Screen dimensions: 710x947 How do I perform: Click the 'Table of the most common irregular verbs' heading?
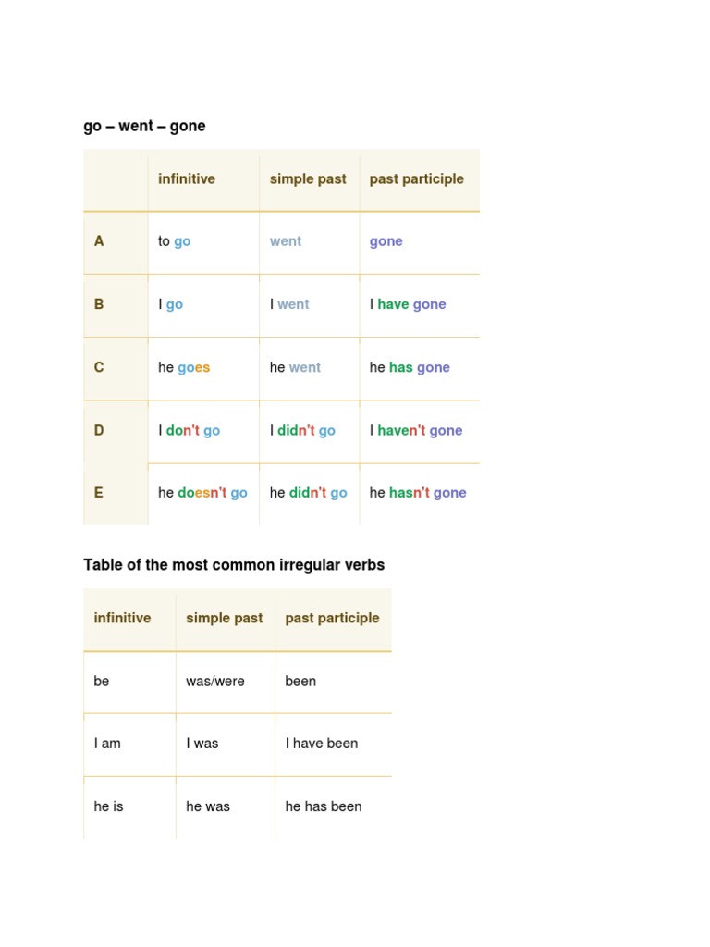(x=234, y=564)
